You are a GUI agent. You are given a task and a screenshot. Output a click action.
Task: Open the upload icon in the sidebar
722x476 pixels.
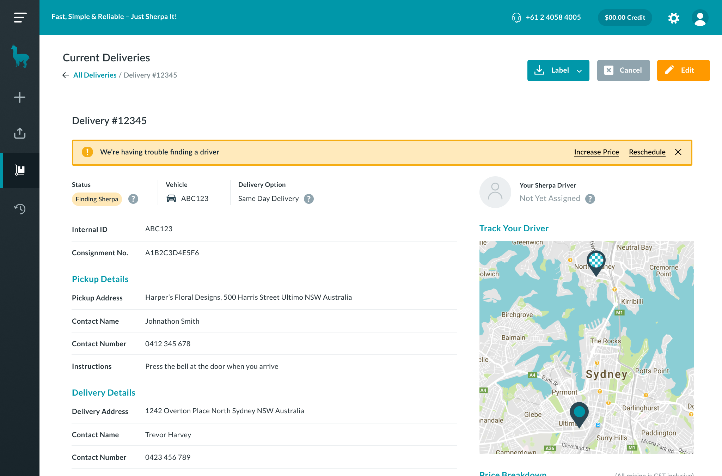20,133
